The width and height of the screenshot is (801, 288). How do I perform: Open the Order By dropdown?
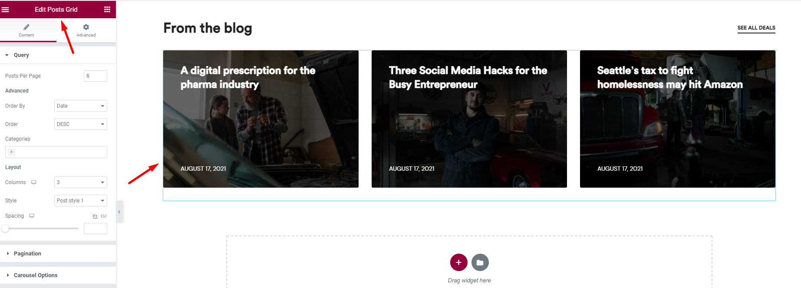(81, 106)
